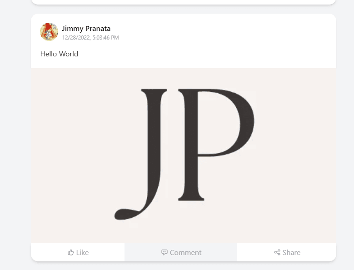Image resolution: width=354 pixels, height=270 pixels.
Task: Click empty header space right of author name
Action: (227, 32)
